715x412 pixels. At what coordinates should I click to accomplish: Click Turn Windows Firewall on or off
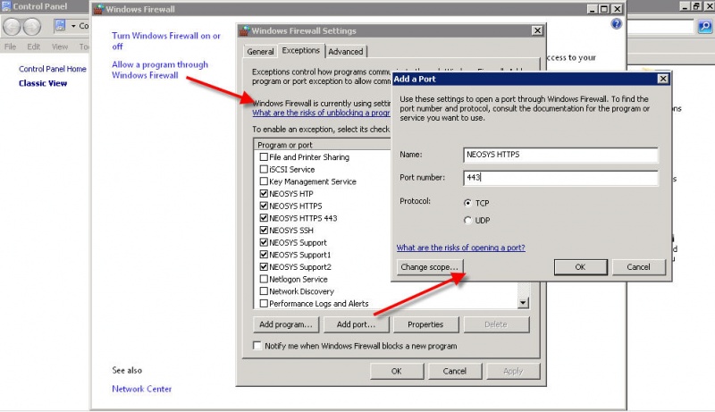click(x=166, y=40)
